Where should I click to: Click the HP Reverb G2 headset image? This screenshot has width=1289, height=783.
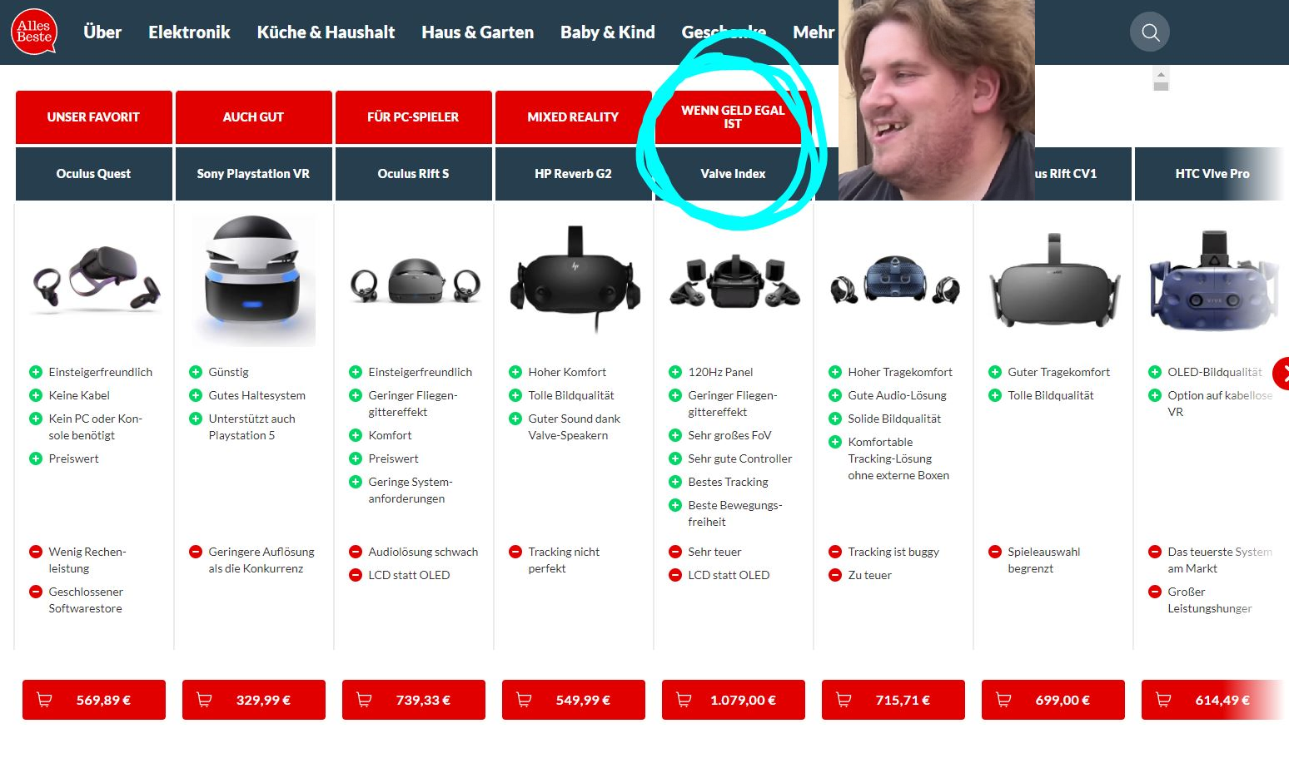coord(575,279)
